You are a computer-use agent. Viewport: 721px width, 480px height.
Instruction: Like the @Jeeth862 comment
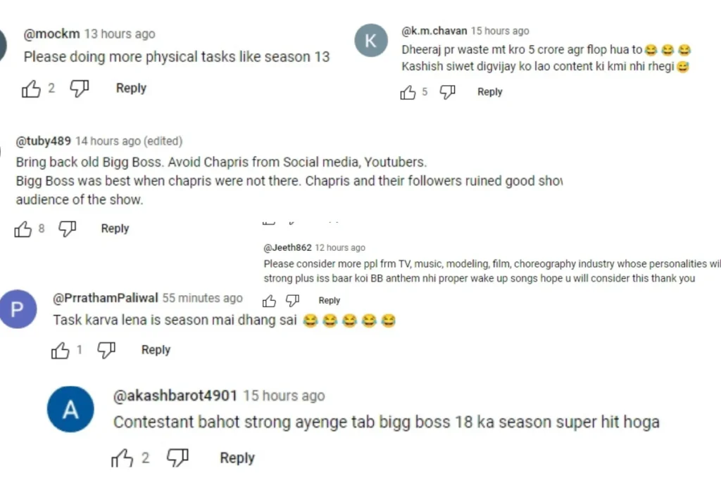point(269,301)
